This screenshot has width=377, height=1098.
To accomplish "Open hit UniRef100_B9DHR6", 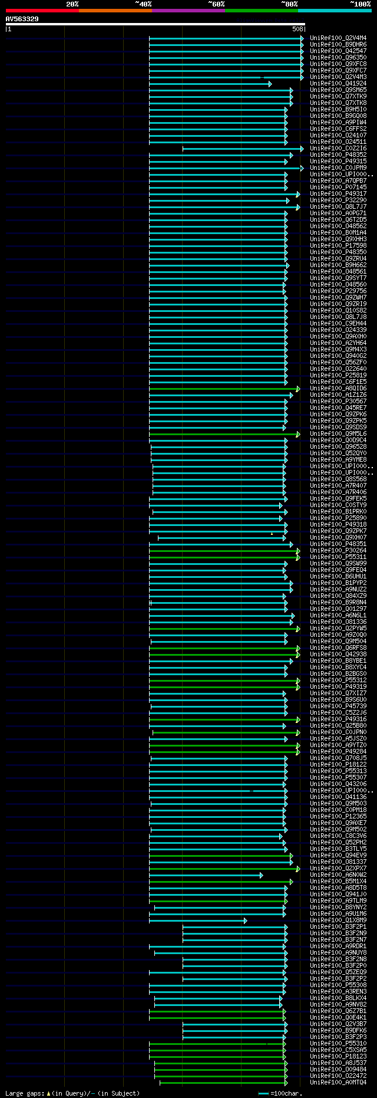I will point(338,45).
